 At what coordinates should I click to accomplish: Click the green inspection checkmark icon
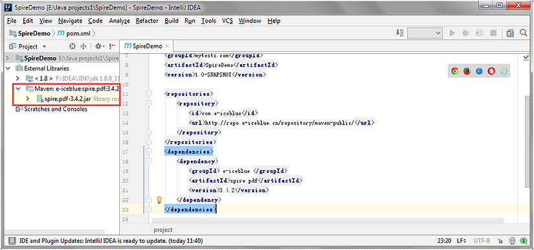coord(526,58)
